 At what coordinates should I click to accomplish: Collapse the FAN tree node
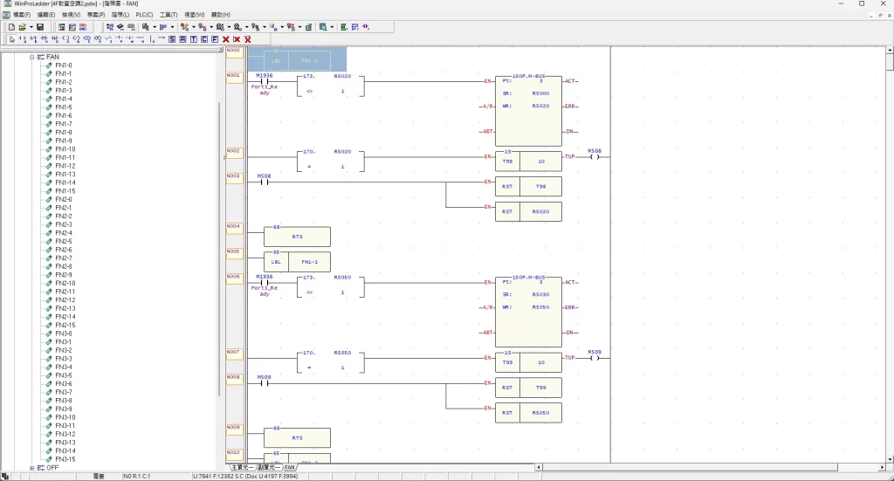click(x=31, y=57)
